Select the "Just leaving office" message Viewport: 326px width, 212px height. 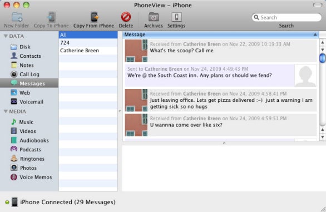[221, 100]
